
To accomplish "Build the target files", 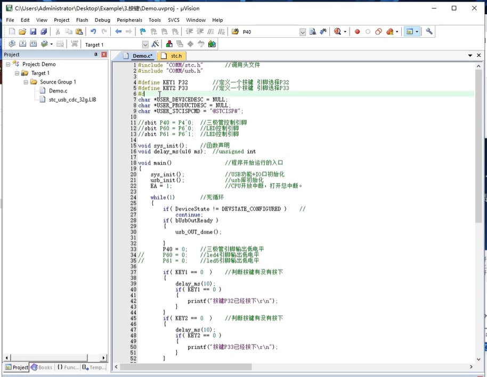I will (x=23, y=44).
